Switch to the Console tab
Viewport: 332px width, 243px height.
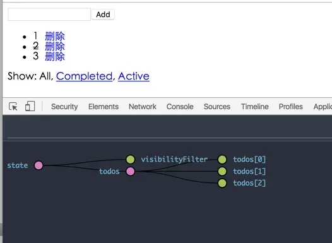180,107
